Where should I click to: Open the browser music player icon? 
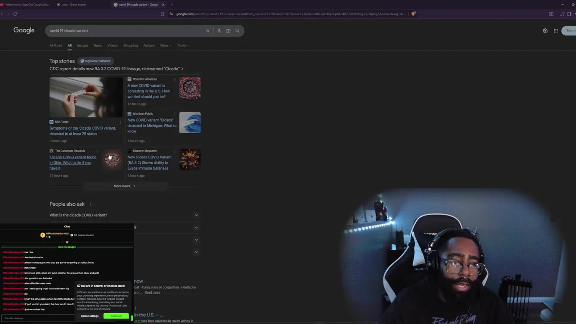click(562, 14)
